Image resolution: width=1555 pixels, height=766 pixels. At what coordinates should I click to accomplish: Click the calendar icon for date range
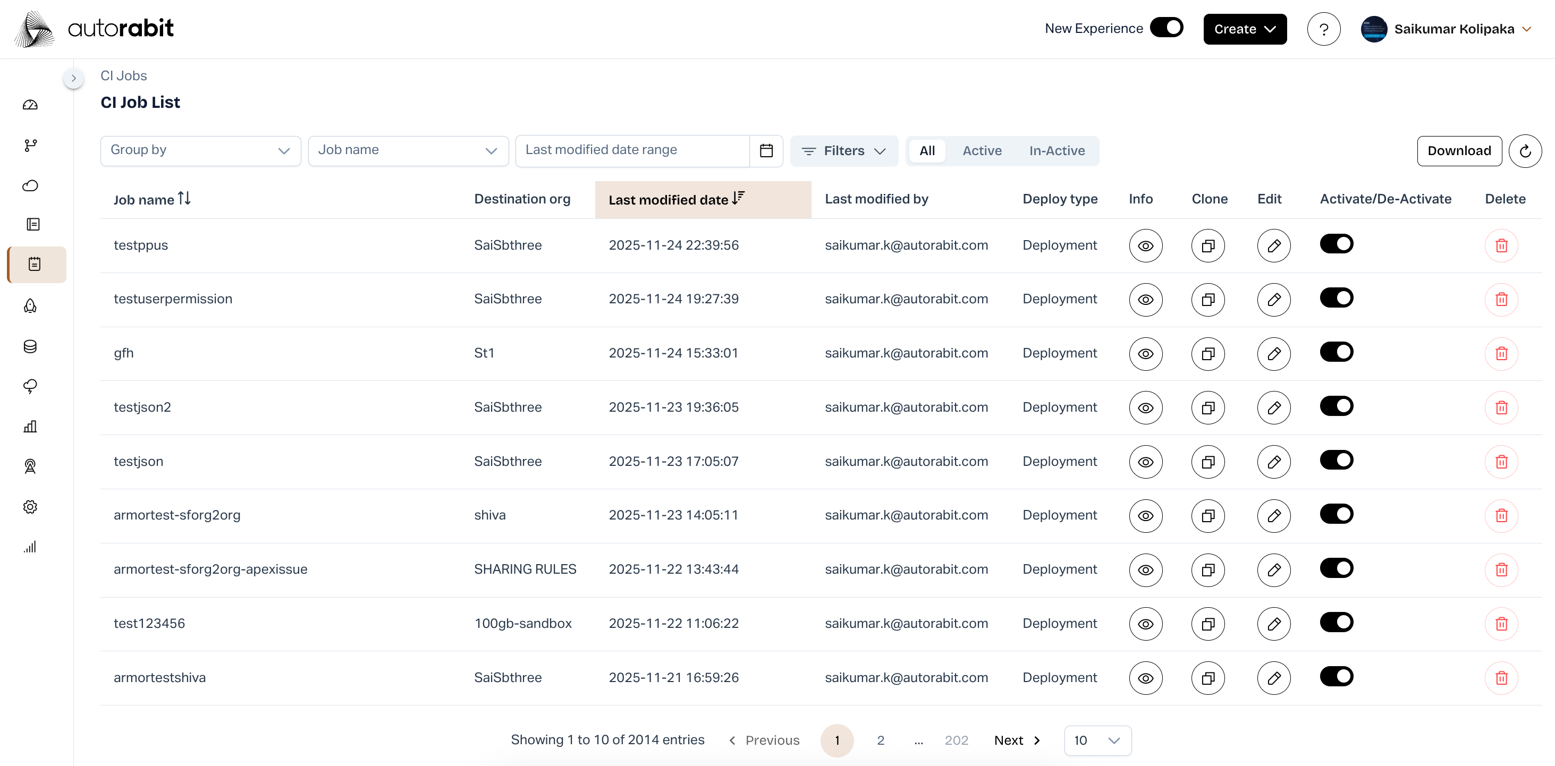(x=766, y=151)
